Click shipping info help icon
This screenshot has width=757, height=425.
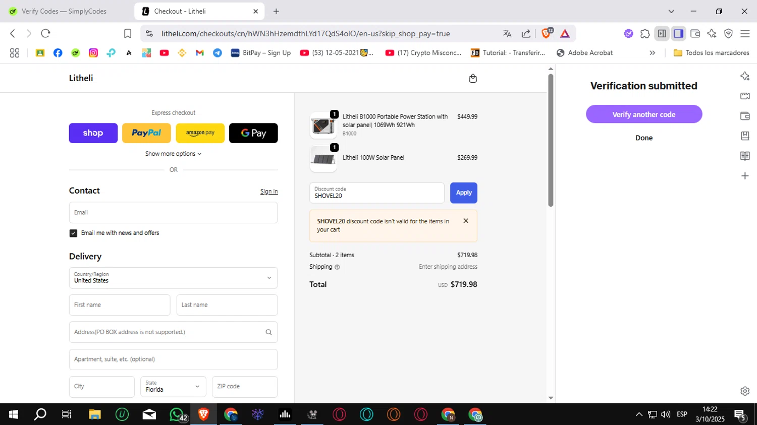(337, 267)
